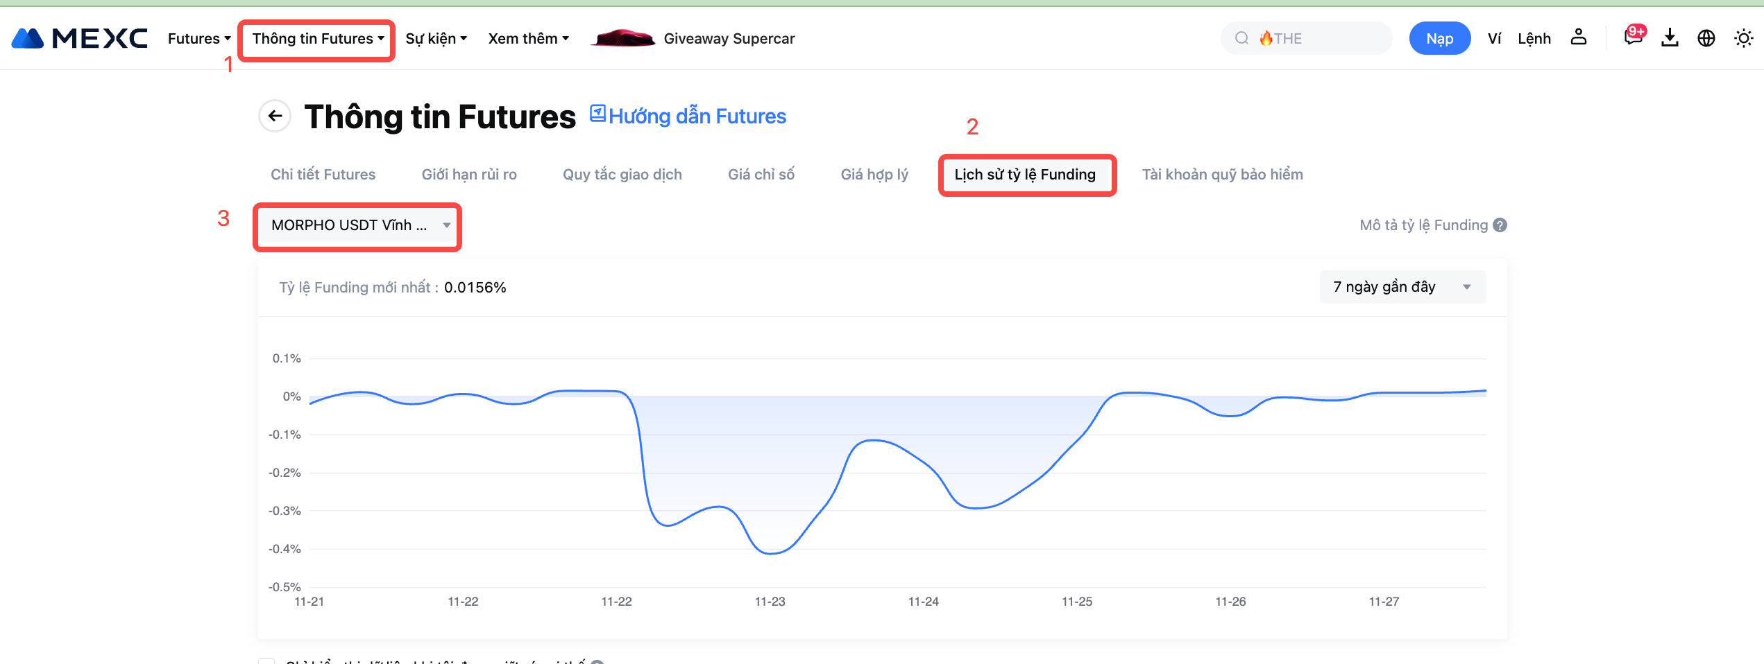This screenshot has height=664, width=1764.
Task: Tick the checkbox below the chart
Action: tap(266, 661)
